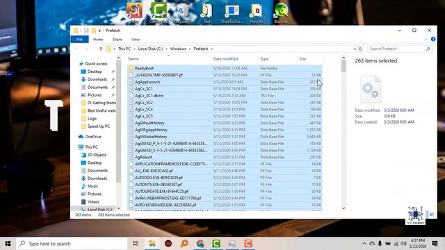Select 'Windows' in the address breadcrumb

178,49
